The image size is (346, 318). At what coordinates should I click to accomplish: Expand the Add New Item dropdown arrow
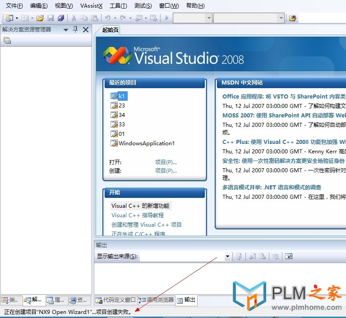[32, 18]
